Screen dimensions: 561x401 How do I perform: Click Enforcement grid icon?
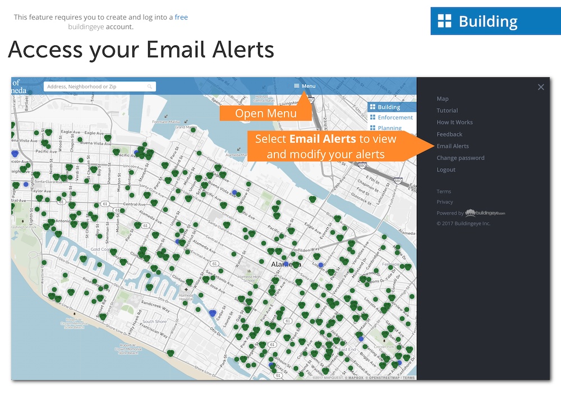(x=373, y=117)
